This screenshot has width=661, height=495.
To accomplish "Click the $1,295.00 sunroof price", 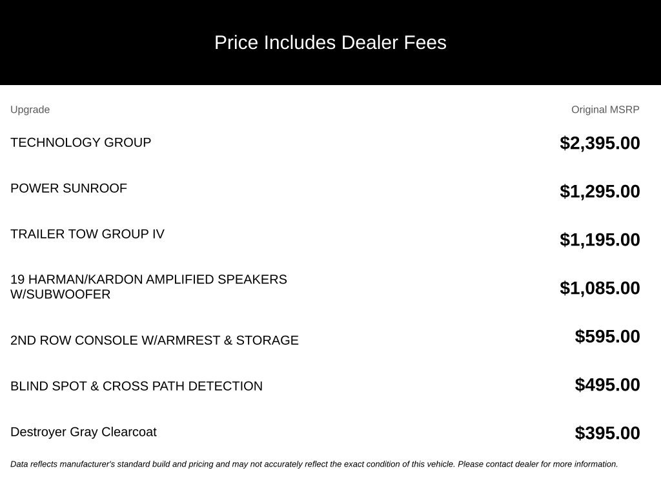I will pos(600,191).
